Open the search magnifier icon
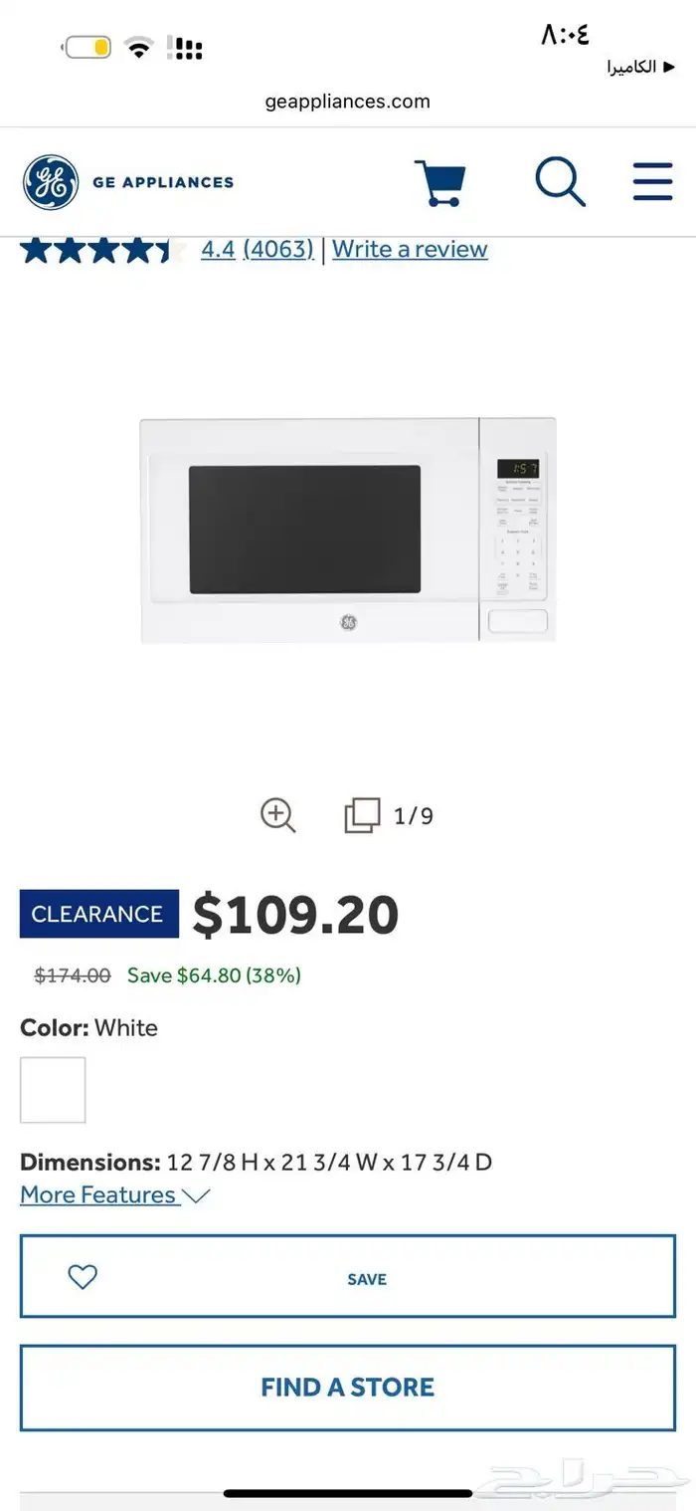The width and height of the screenshot is (696, 1511). (560, 182)
